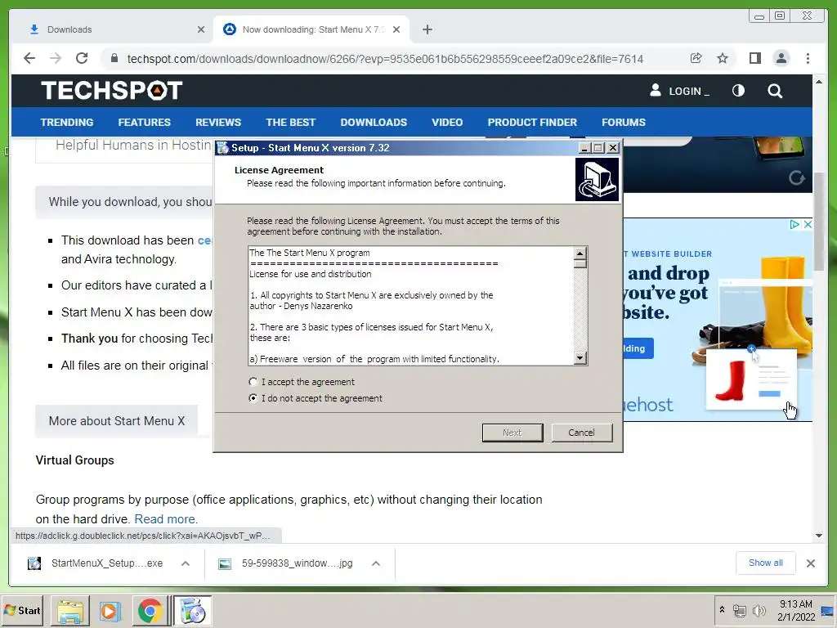Open the Windows Start button
The image size is (837, 628).
pyautogui.click(x=22, y=610)
